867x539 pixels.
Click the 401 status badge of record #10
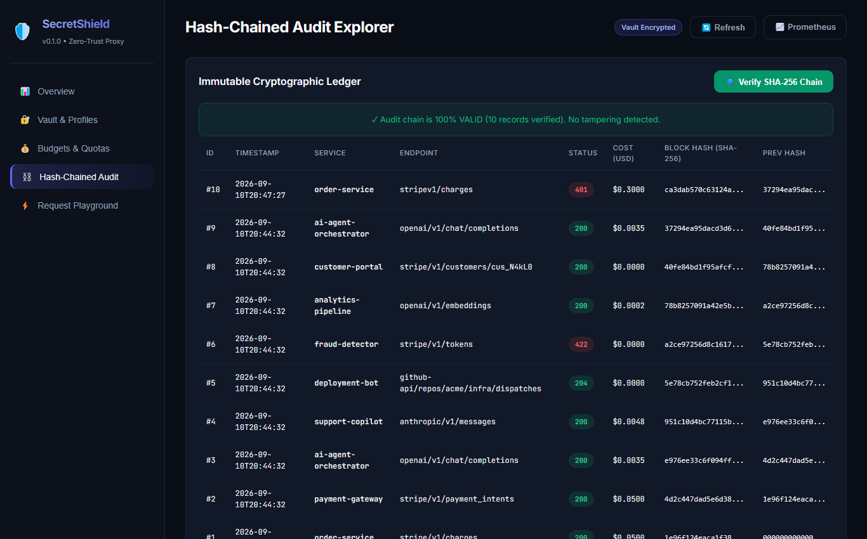pyautogui.click(x=581, y=190)
